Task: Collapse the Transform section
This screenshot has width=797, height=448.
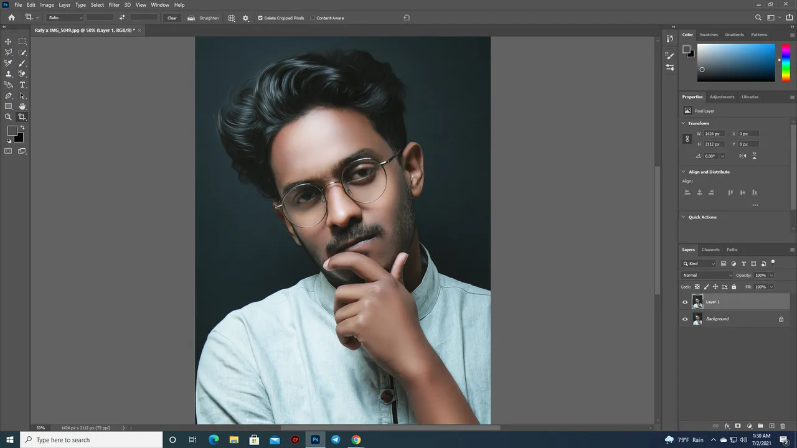Action: (x=684, y=123)
